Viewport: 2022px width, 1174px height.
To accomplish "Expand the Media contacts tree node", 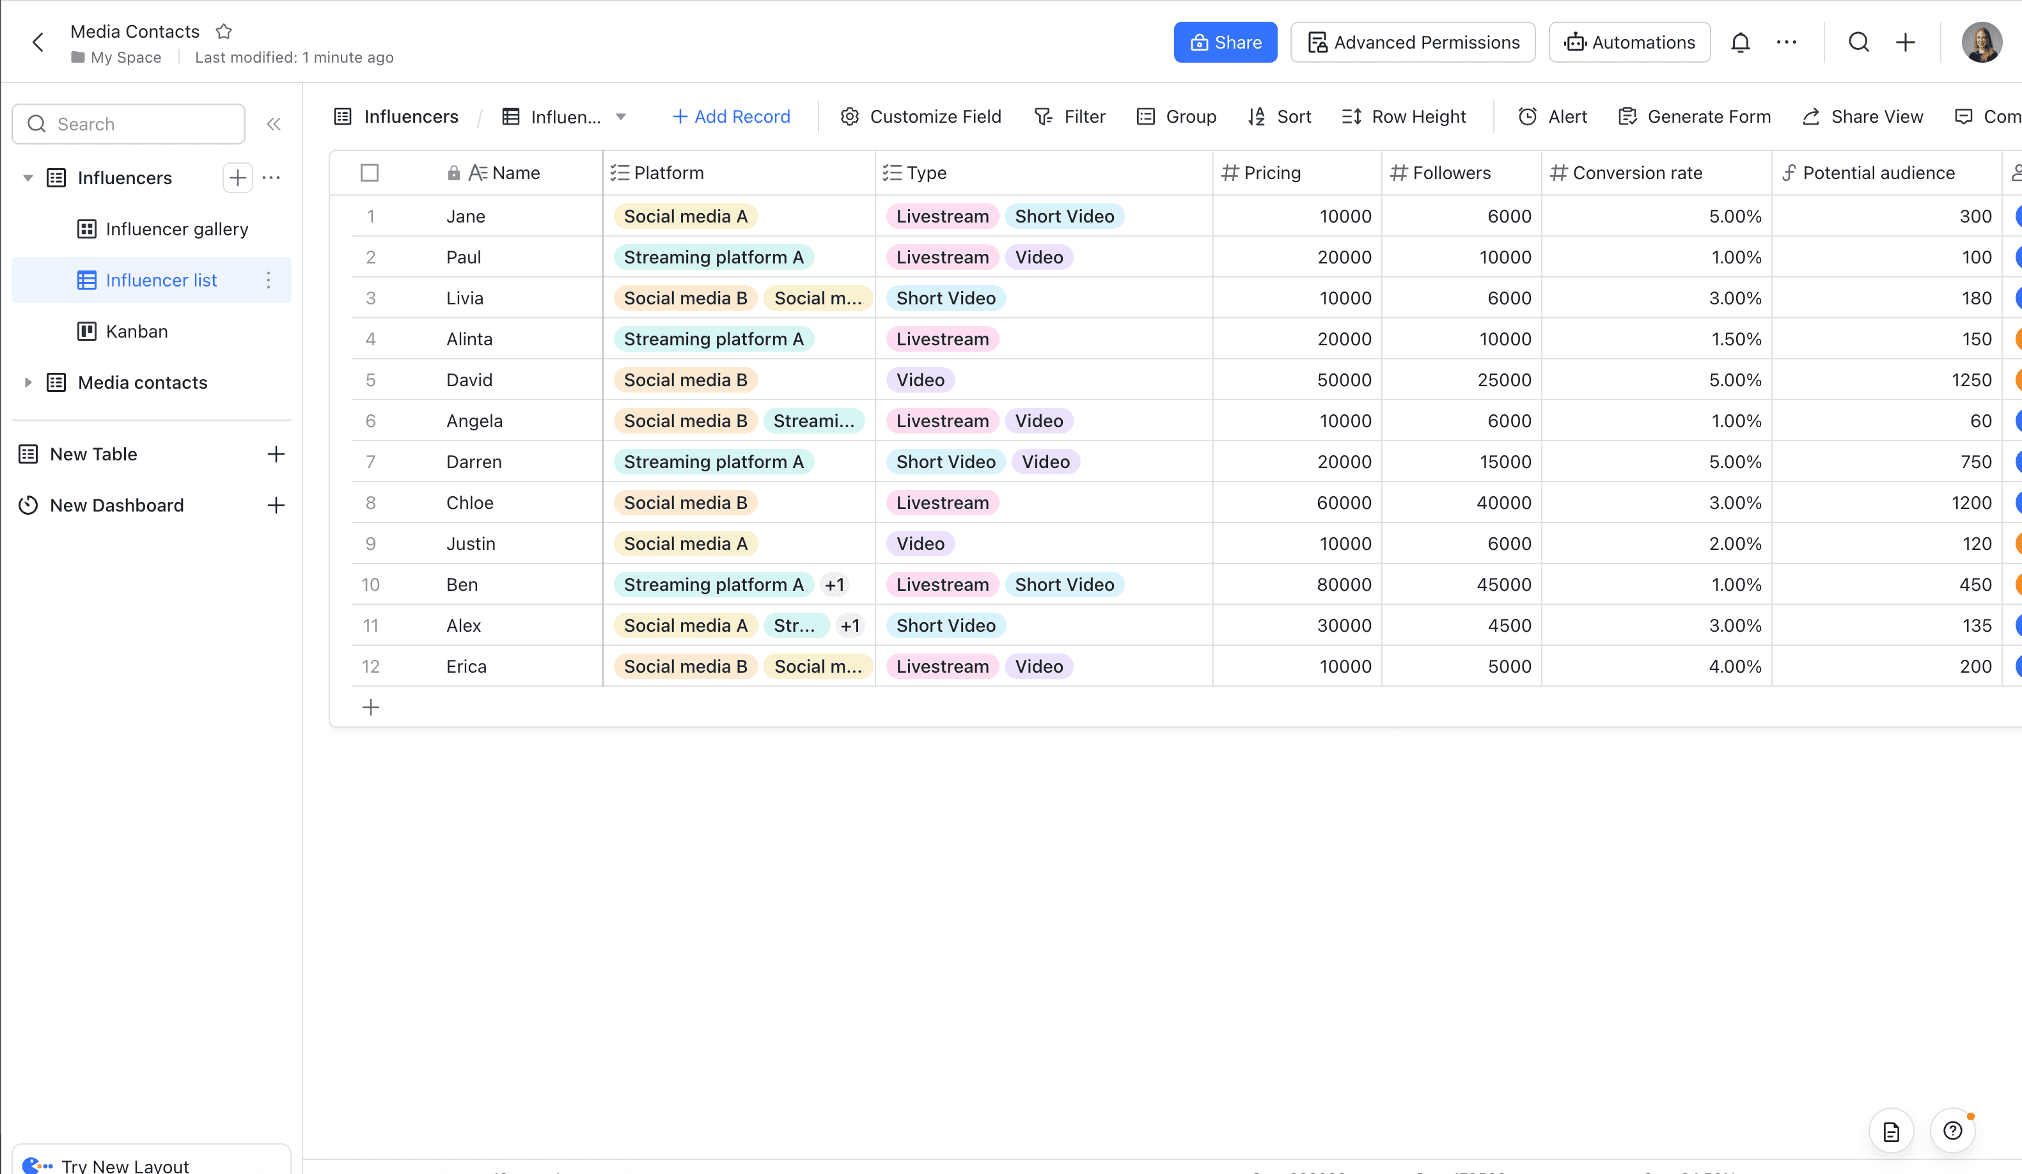I will pyautogui.click(x=28, y=383).
